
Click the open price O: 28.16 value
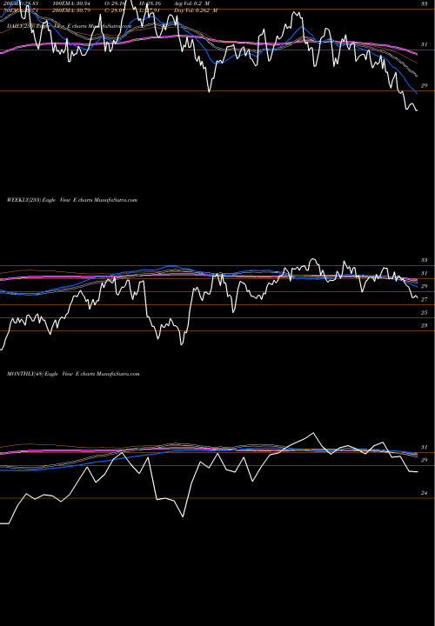tap(115, 3)
